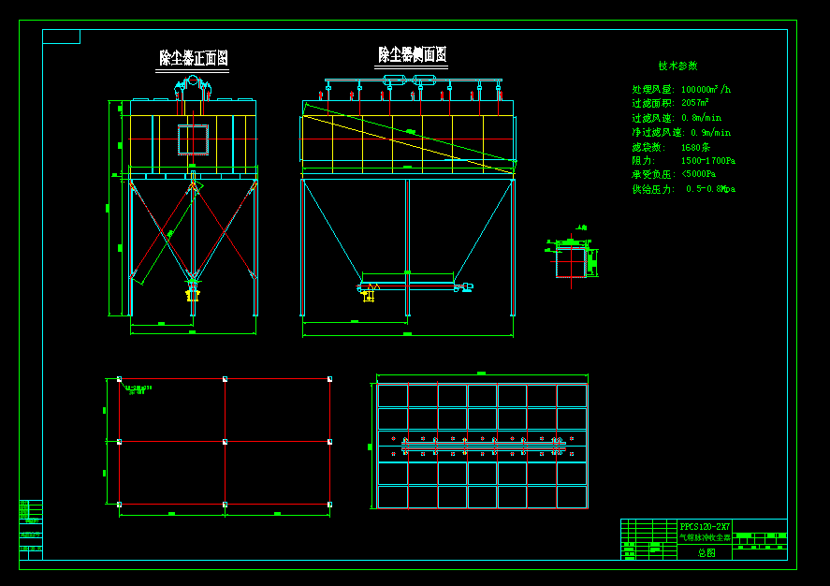Select the 供给压力: 0.5-0.8Mpa line

pos(683,189)
